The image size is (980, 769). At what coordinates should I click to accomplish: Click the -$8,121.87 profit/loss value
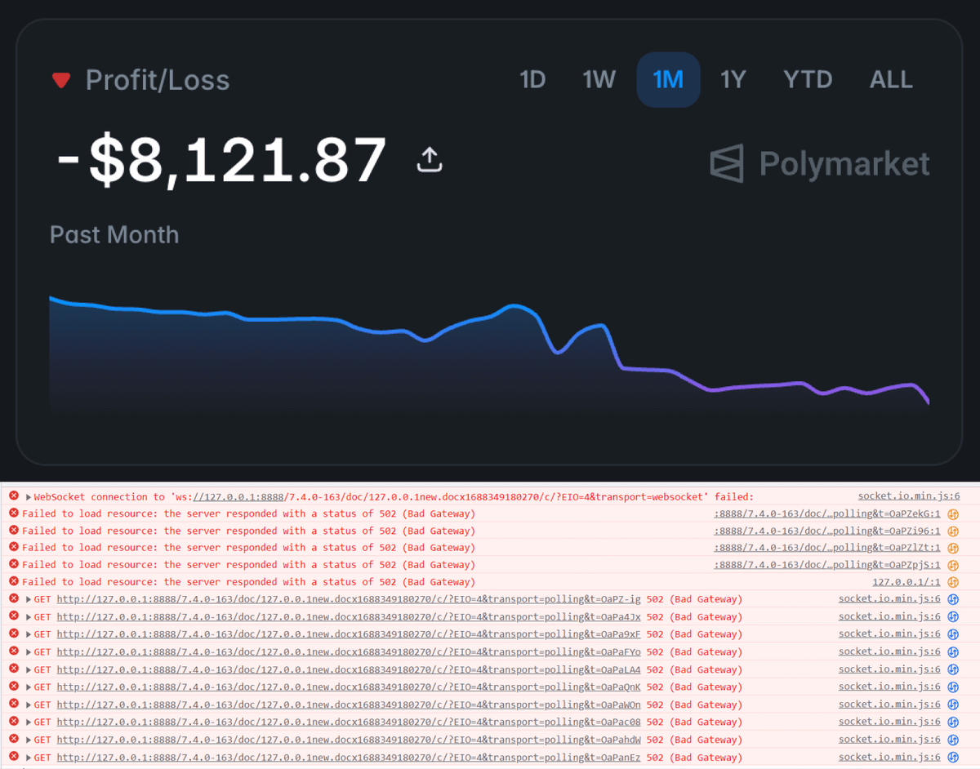pos(220,160)
